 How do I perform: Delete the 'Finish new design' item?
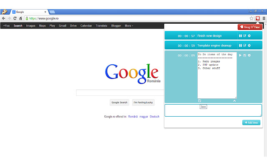249,36
